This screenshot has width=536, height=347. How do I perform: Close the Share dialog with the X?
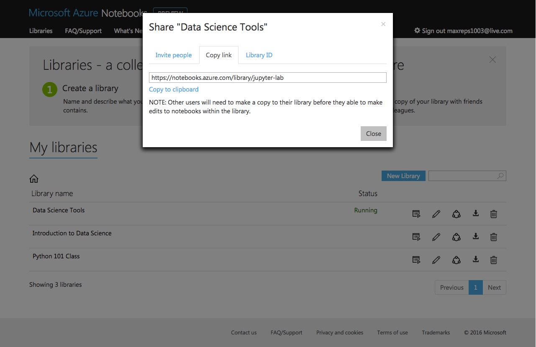(x=383, y=24)
